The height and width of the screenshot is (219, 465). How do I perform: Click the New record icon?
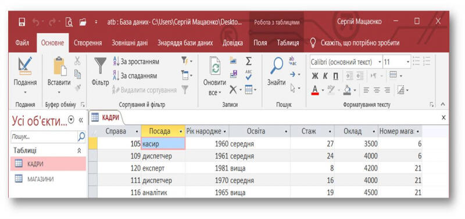[234, 60]
